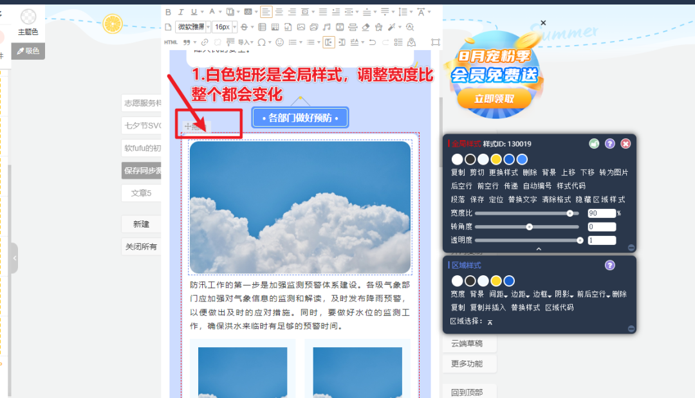Close the summer promo banner
This screenshot has width=695, height=398.
543,23
